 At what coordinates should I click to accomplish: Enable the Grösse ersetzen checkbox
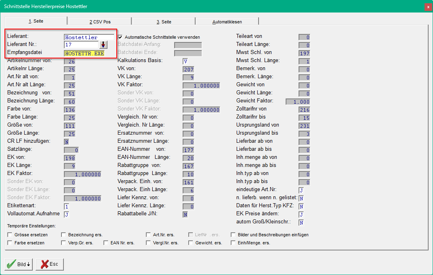click(10, 235)
